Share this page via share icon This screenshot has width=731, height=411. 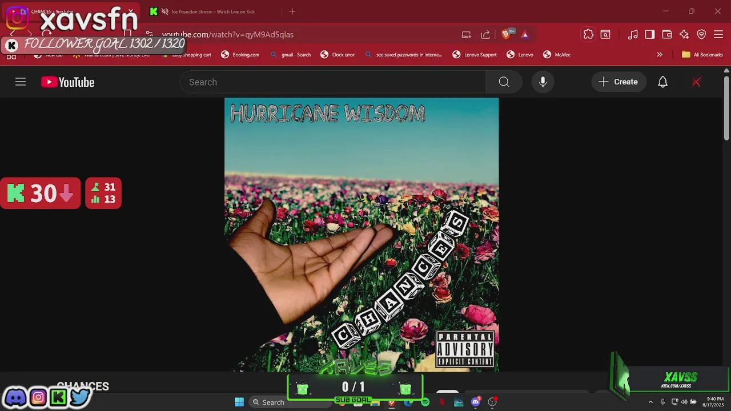pos(485,35)
